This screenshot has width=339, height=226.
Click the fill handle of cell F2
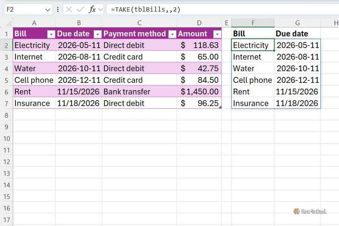(x=274, y=51)
